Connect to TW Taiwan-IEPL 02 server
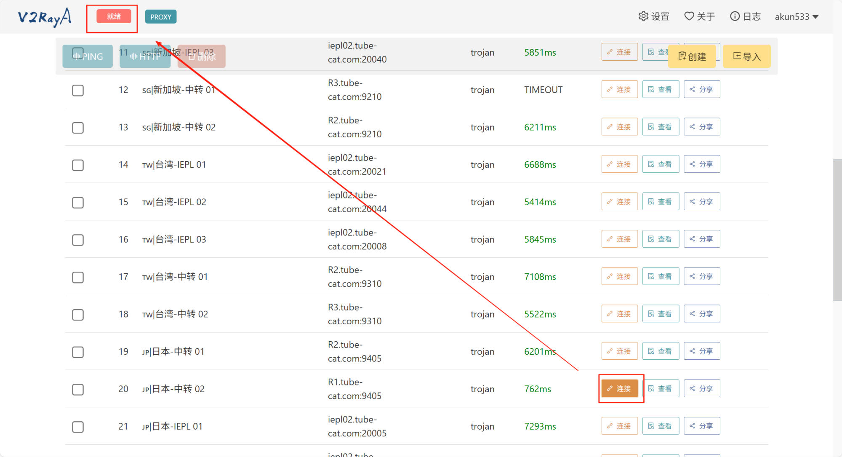842x457 pixels. (619, 202)
